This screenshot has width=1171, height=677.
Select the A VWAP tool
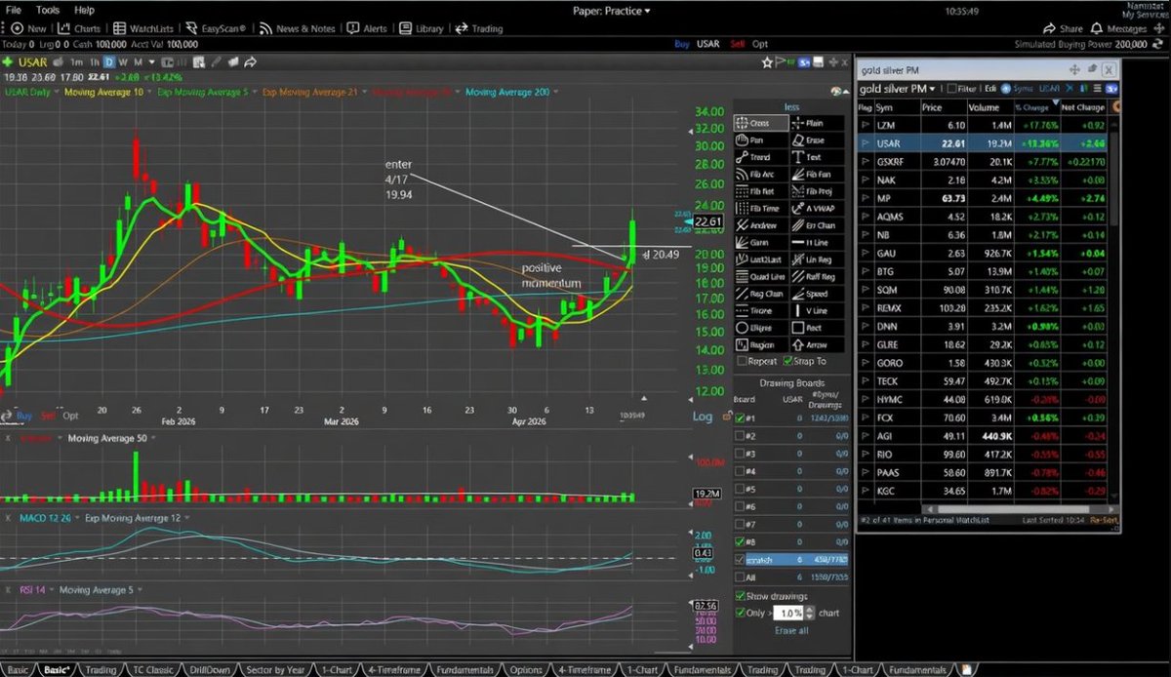click(x=818, y=209)
